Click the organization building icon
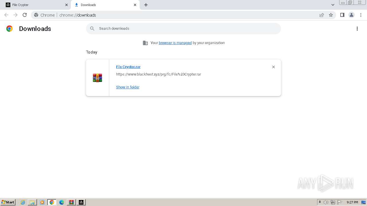The height and width of the screenshot is (206, 367). tap(145, 43)
